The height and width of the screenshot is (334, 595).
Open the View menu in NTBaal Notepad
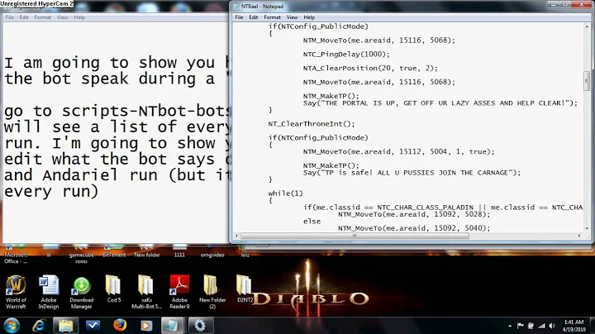[292, 17]
